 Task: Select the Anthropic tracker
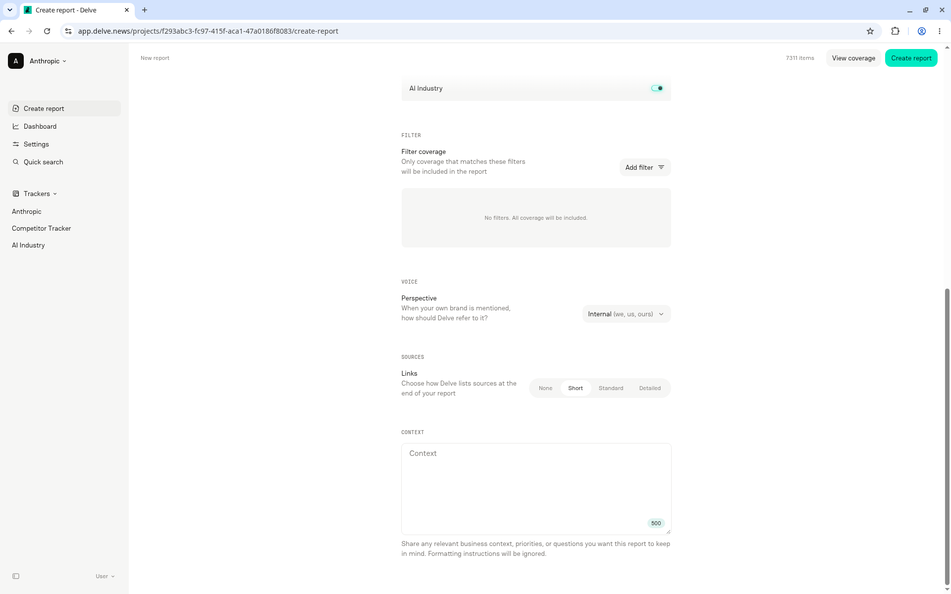27,211
